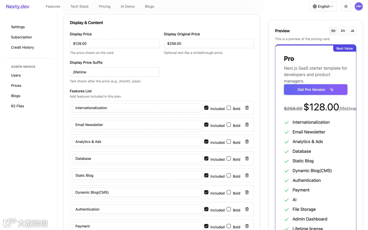Click trash icon for Email Newsletter
Screen dimensions: 368x230
tap(247, 125)
